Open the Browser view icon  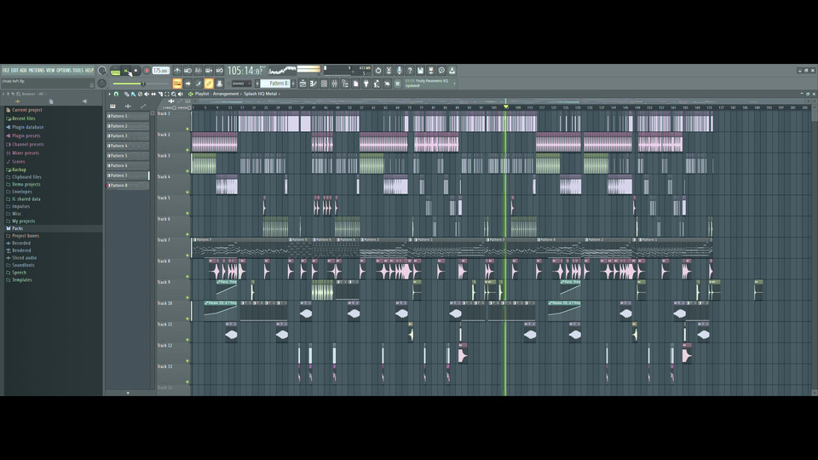click(345, 83)
